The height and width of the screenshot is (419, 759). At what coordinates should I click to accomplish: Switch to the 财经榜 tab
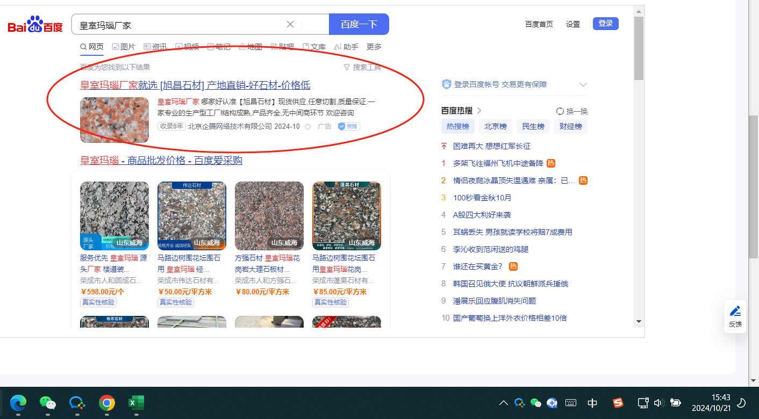click(x=571, y=127)
